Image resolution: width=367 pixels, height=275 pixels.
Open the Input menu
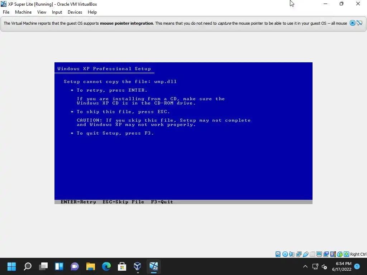point(57,12)
